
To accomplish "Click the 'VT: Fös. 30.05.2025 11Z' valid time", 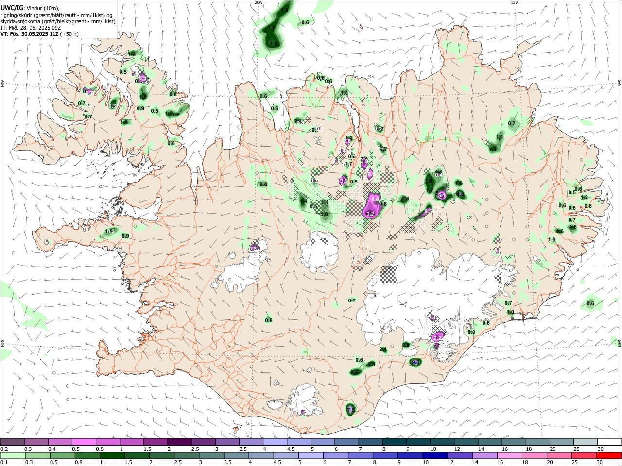I will point(30,34).
